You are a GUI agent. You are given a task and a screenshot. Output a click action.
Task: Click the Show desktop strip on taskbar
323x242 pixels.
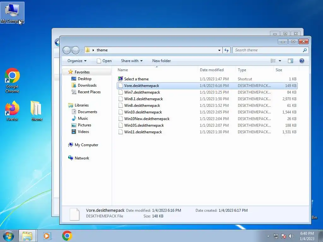click(320, 236)
